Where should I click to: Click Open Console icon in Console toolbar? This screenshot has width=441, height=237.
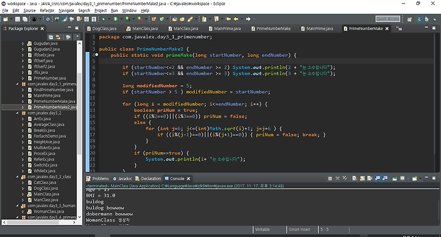pyautogui.click(x=415, y=179)
